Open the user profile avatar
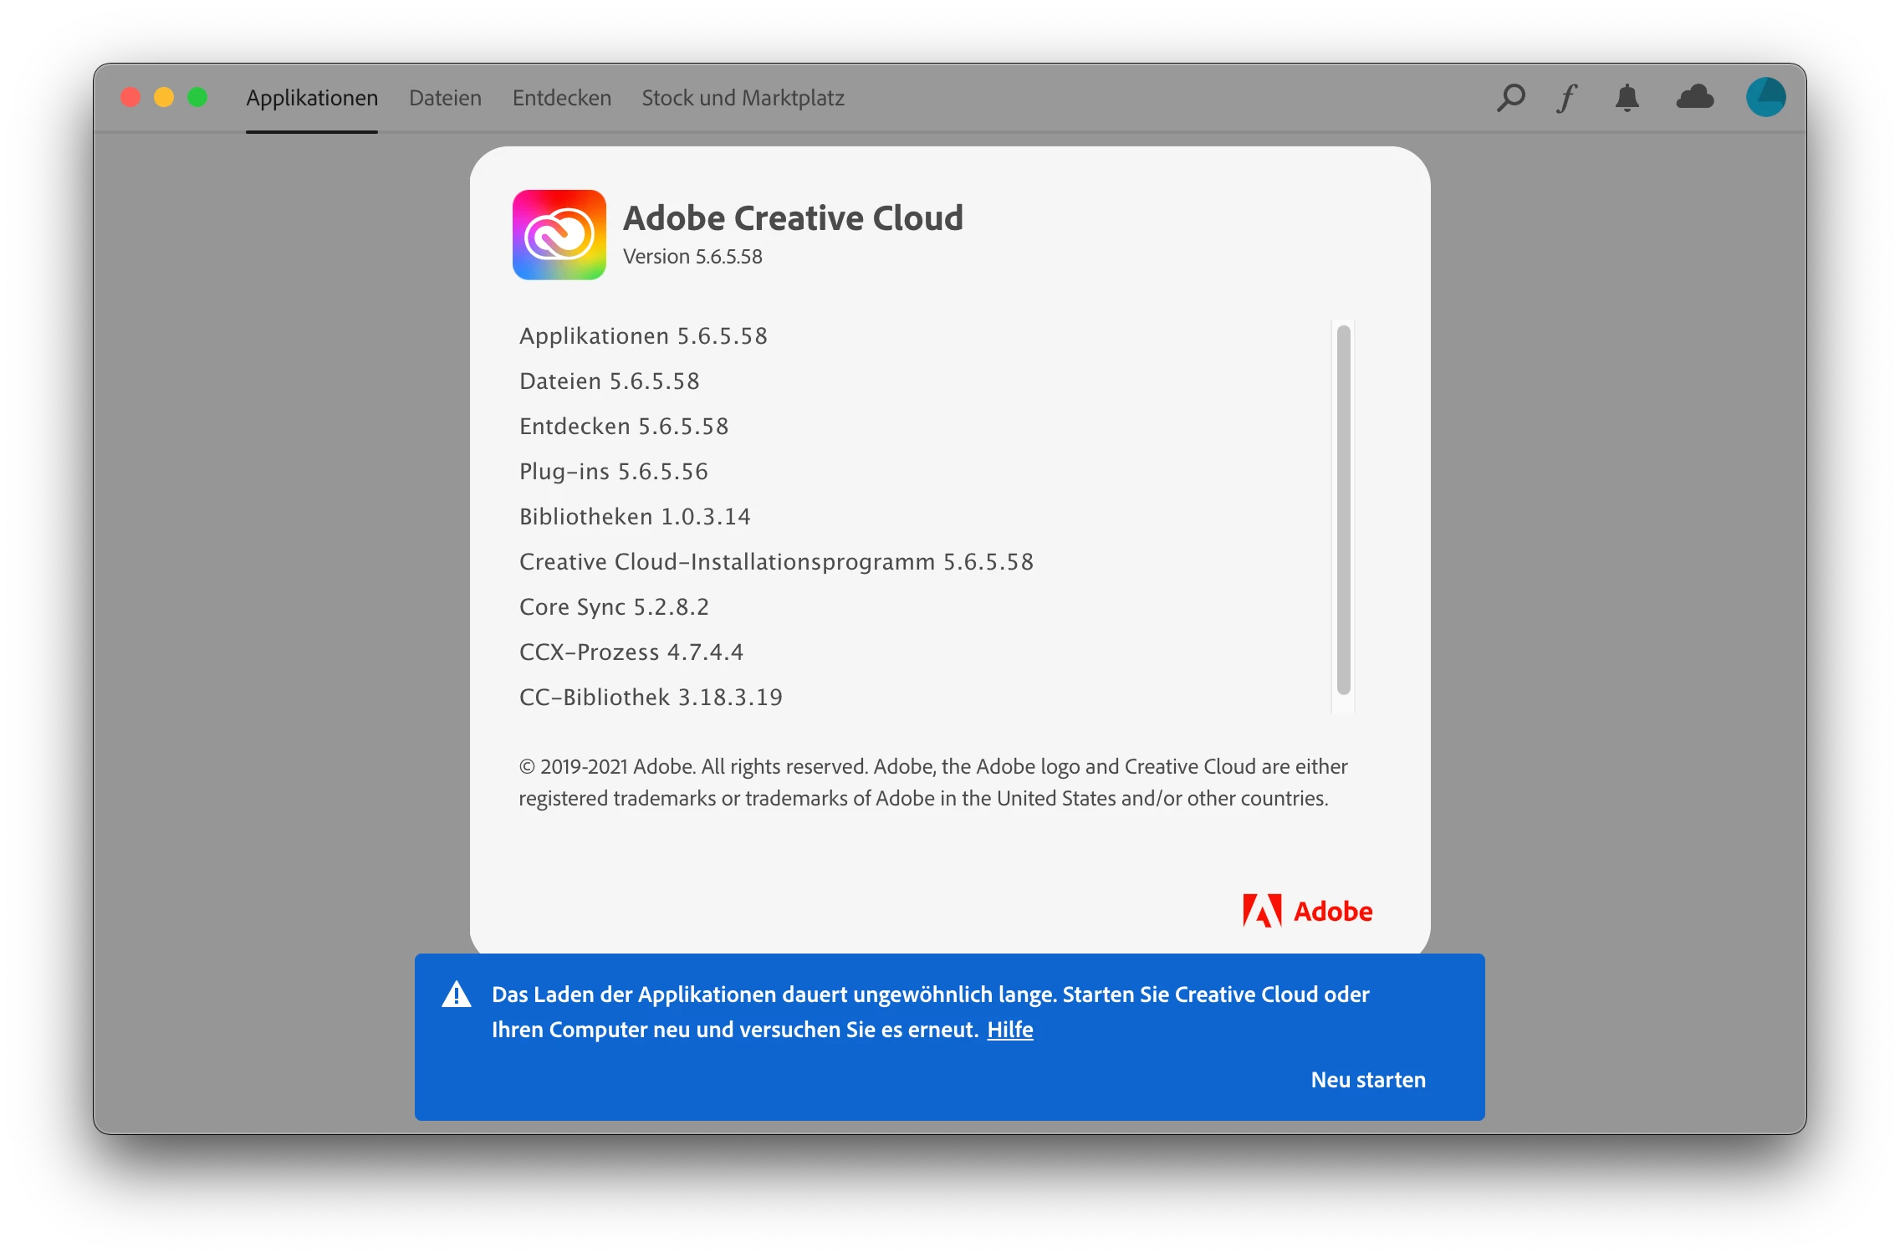The height and width of the screenshot is (1258, 1900). tap(1765, 98)
